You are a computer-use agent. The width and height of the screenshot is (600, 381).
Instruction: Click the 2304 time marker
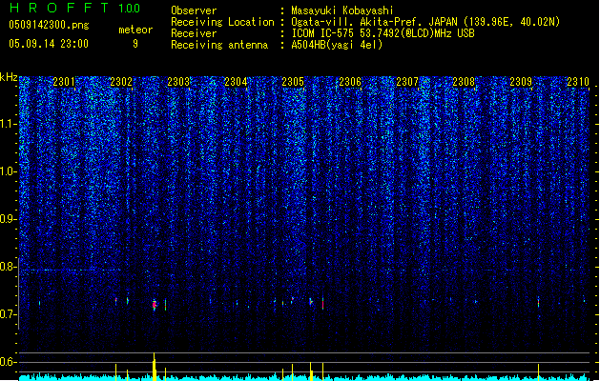pyautogui.click(x=236, y=82)
